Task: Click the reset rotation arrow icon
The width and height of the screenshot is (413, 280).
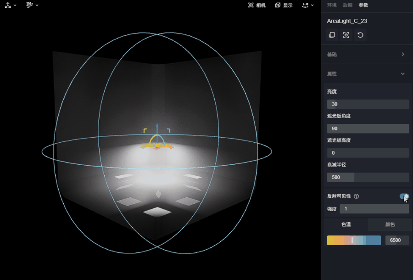Action: 360,35
